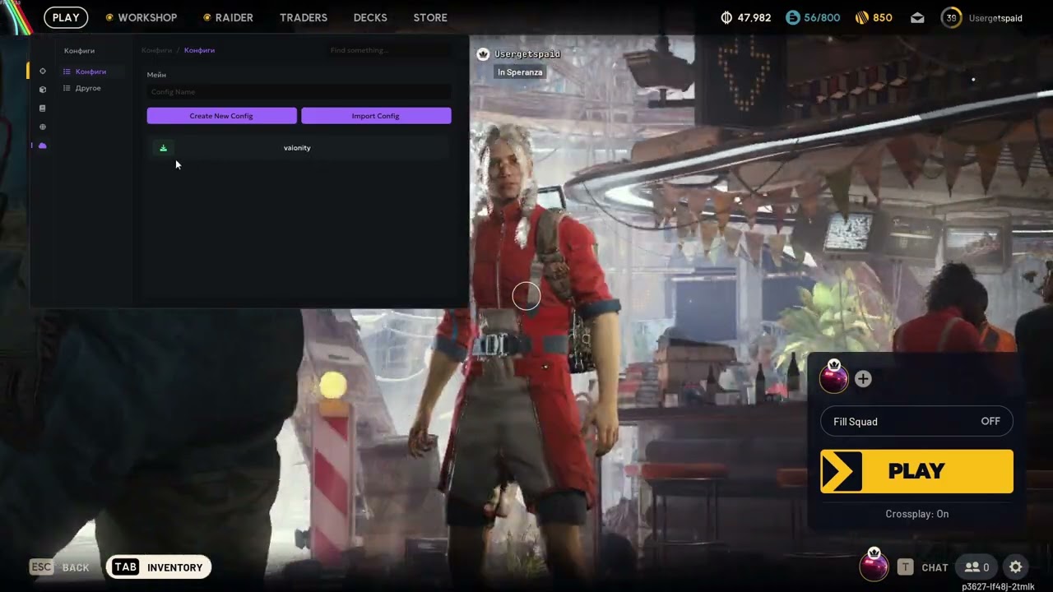This screenshot has width=1053, height=592.
Task: Click the 47,982 coin currency icon
Action: pyautogui.click(x=726, y=17)
